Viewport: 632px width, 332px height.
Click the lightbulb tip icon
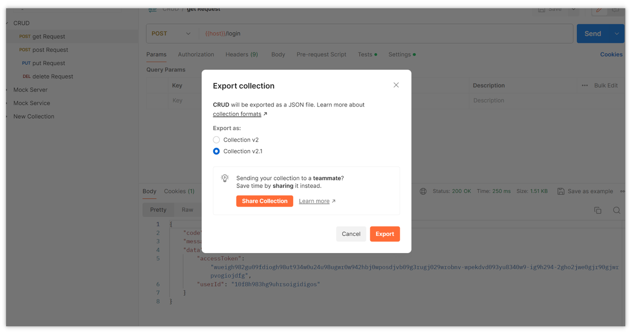(225, 178)
